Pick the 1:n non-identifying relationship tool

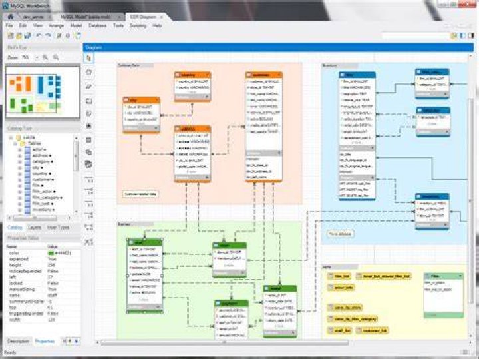[x=88, y=191]
